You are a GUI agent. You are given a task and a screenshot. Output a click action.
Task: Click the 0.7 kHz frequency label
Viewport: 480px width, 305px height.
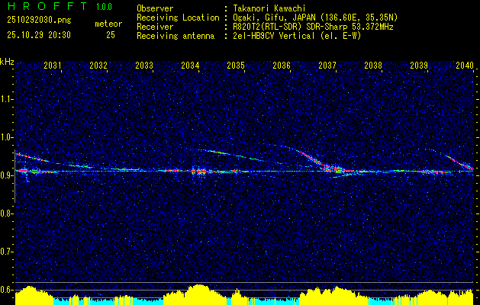(6, 252)
